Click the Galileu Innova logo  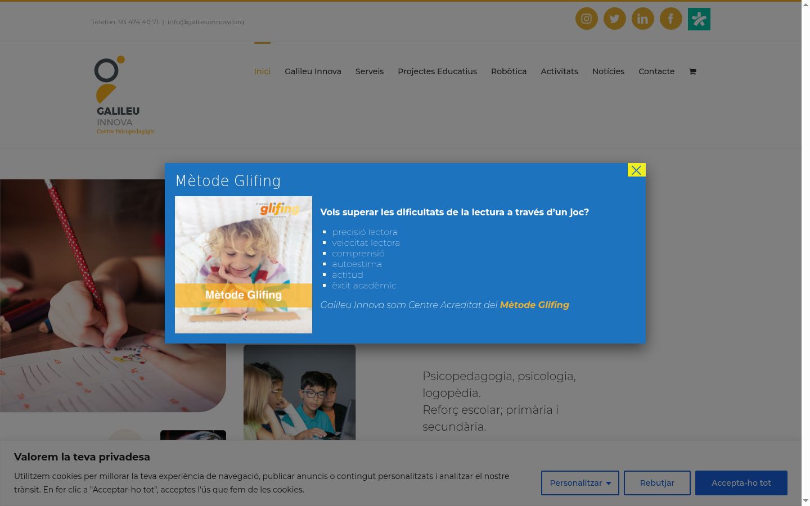click(x=124, y=95)
